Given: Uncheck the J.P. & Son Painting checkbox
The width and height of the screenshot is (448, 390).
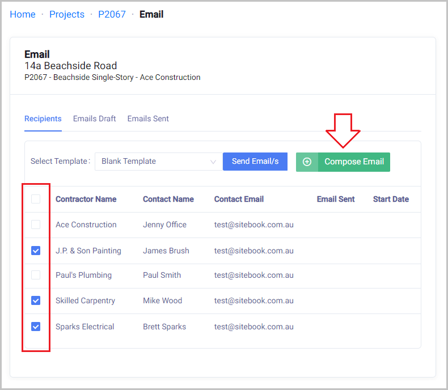Looking at the screenshot, I should [x=36, y=251].
